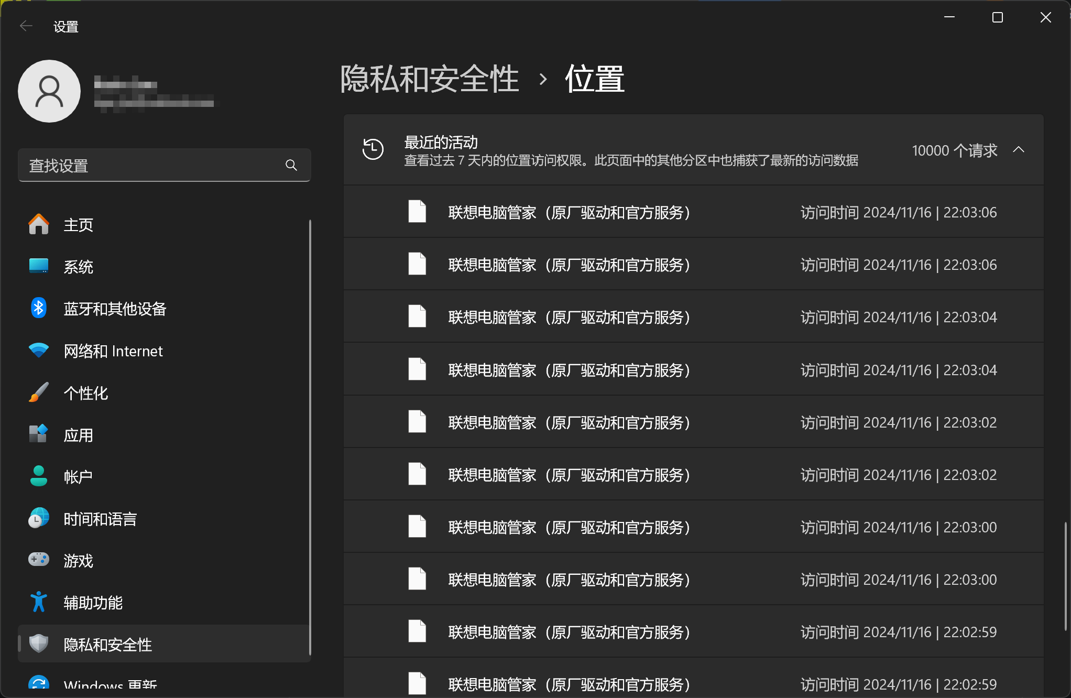Open 游戏 gamepad icon
Image resolution: width=1071 pixels, height=698 pixels.
(x=39, y=560)
